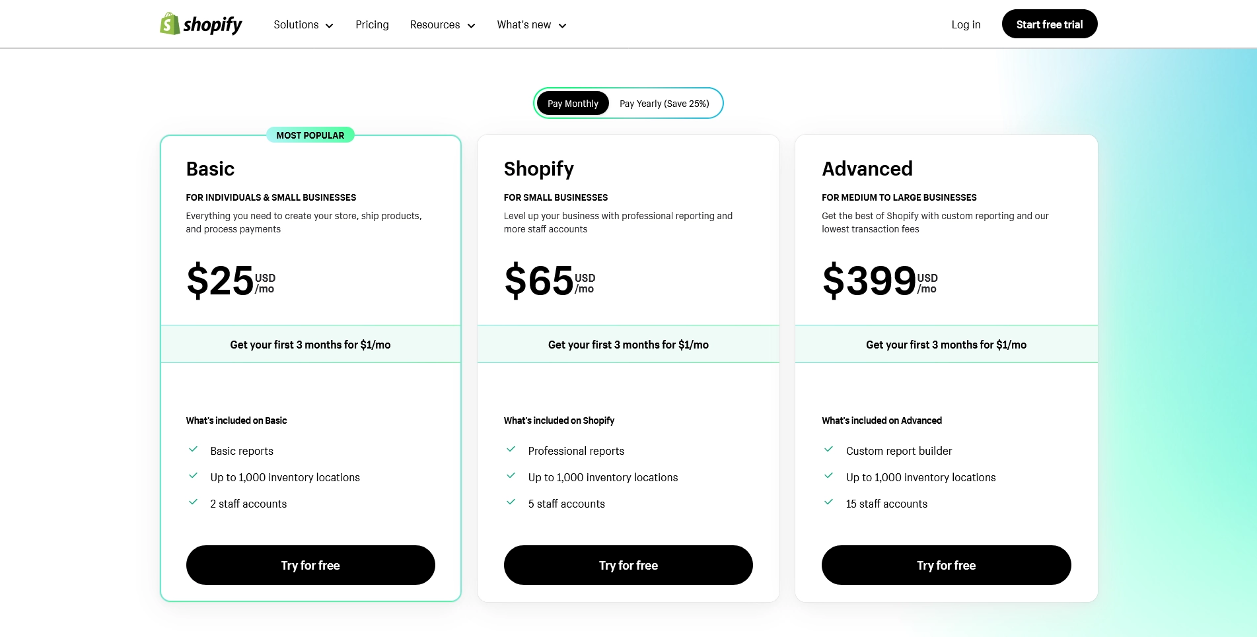Open the Log in page
This screenshot has height=637, width=1257.
966,25
